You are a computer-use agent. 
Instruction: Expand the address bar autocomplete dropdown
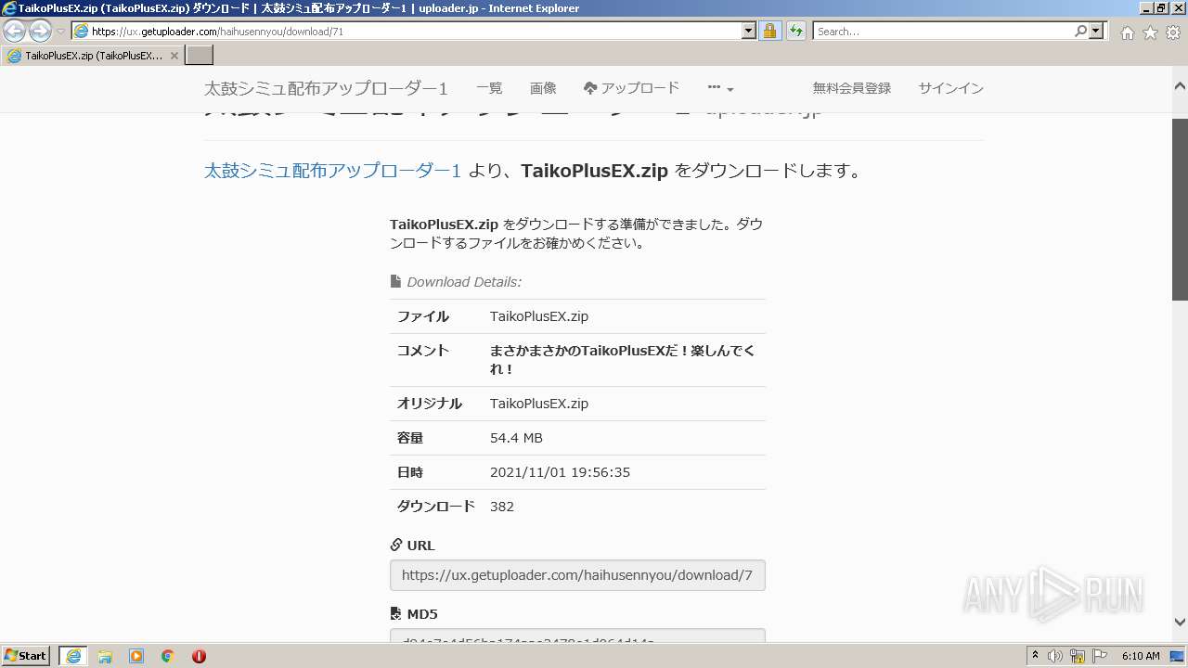[x=749, y=31]
